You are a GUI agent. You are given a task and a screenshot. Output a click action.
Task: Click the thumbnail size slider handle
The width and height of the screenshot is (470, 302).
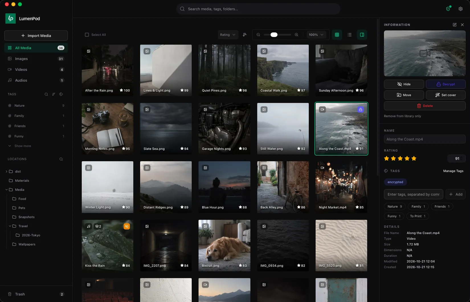tap(274, 35)
